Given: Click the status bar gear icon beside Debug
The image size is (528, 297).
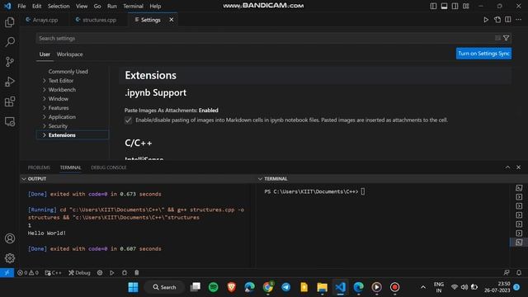Looking at the screenshot, I should [100, 273].
